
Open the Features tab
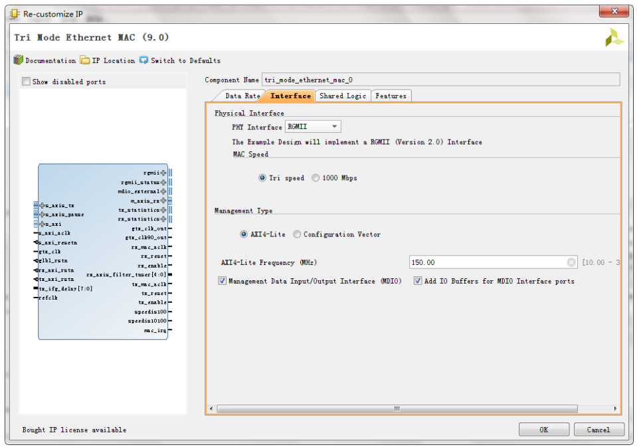391,96
